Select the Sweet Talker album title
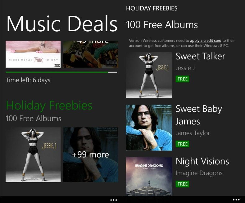Screen dimensions: 245x203 (x=200, y=56)
